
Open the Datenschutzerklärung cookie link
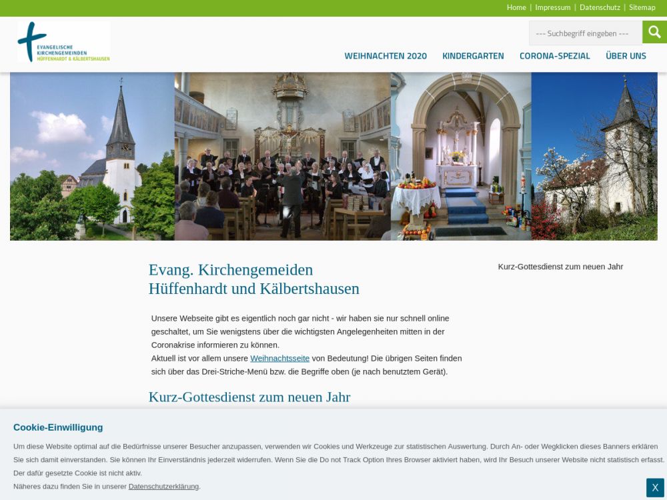[163, 487]
